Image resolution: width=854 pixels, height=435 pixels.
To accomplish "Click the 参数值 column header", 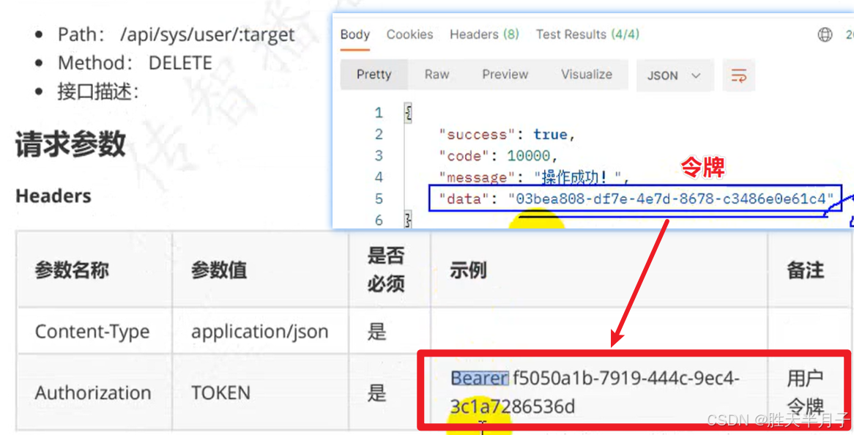I will click(x=219, y=270).
